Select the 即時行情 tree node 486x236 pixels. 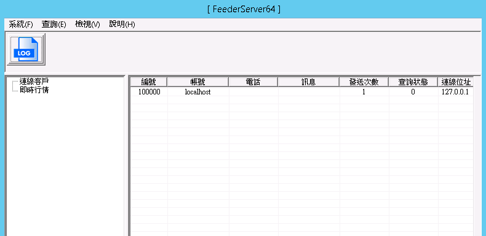[34, 90]
